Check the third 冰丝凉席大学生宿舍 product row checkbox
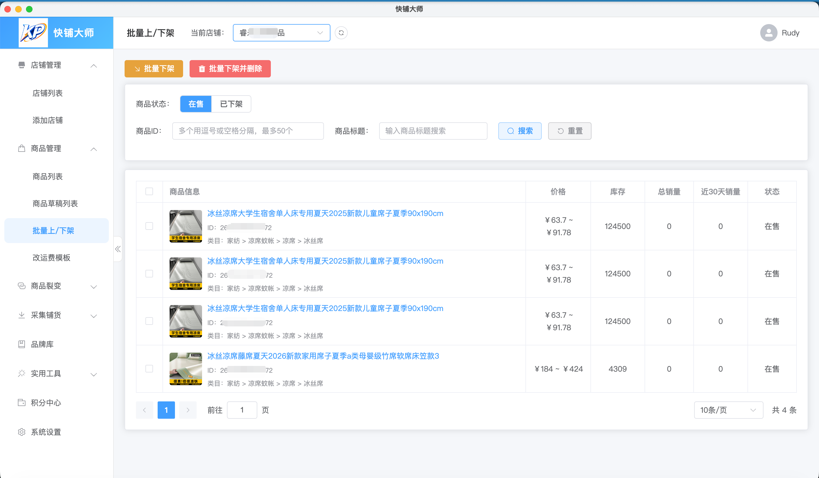819x478 pixels. pyautogui.click(x=149, y=321)
